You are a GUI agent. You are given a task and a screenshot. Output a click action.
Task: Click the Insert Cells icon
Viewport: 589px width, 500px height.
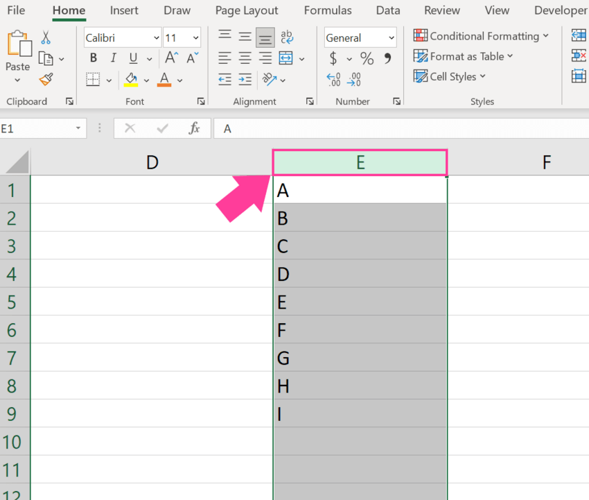click(x=579, y=34)
